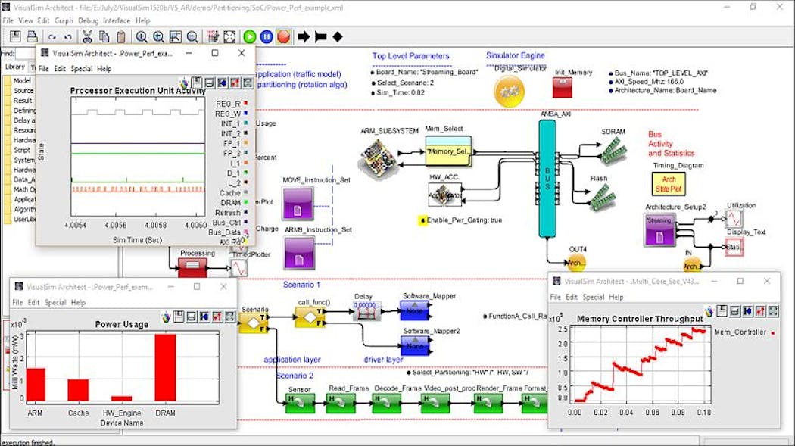
Task: Stop the simulation with the red stop icon
Action: [283, 35]
